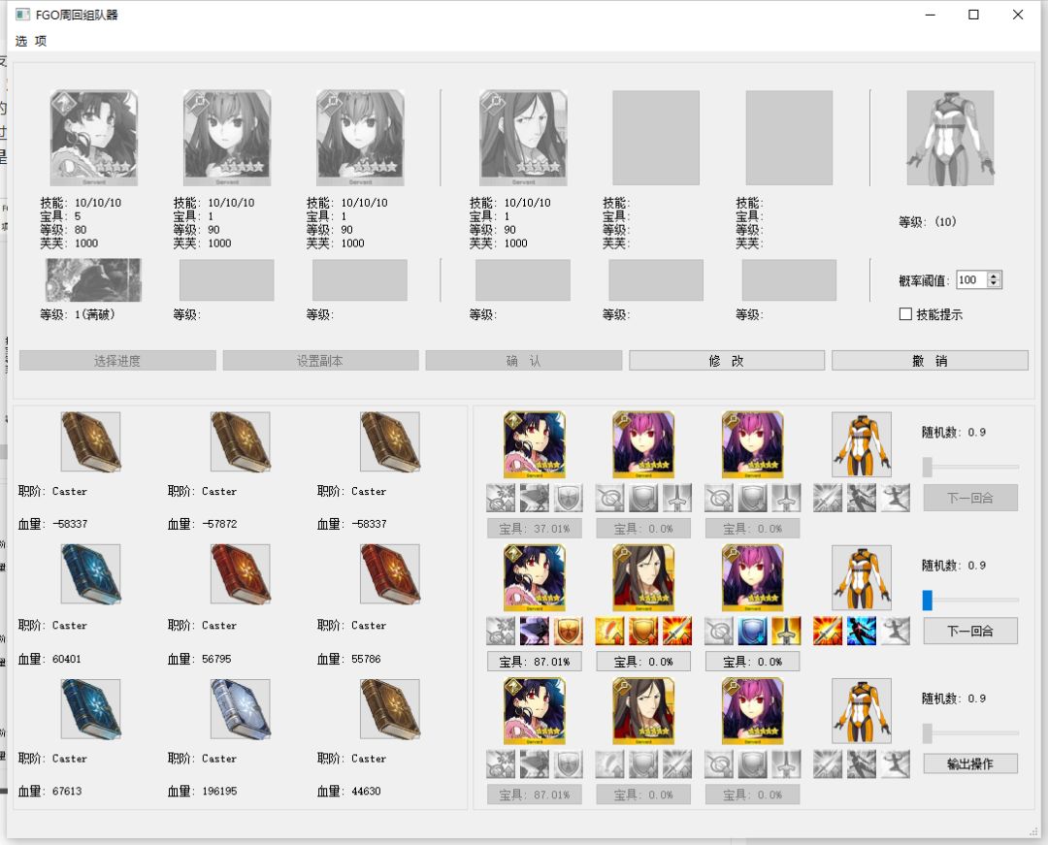The height and width of the screenshot is (845, 1048).
Task: Activate mystic code red sword skill, round 2
Action: (x=828, y=631)
